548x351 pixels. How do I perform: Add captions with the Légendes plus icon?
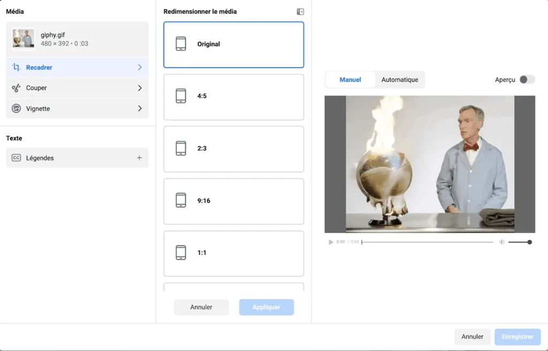[x=139, y=158]
